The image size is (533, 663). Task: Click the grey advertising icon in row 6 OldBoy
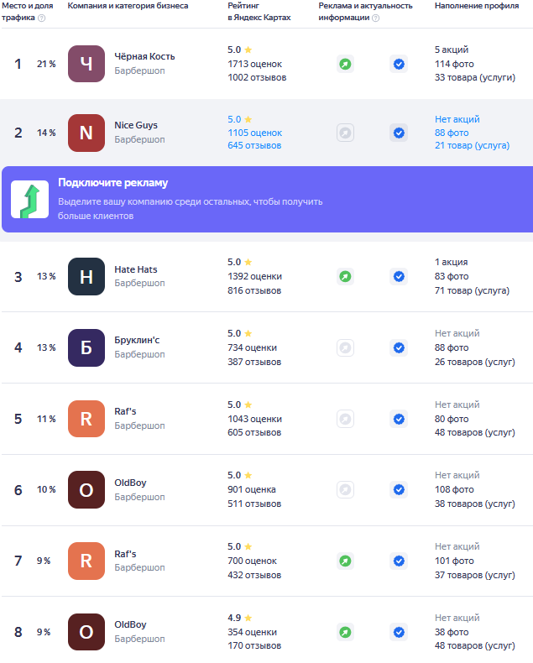[345, 489]
